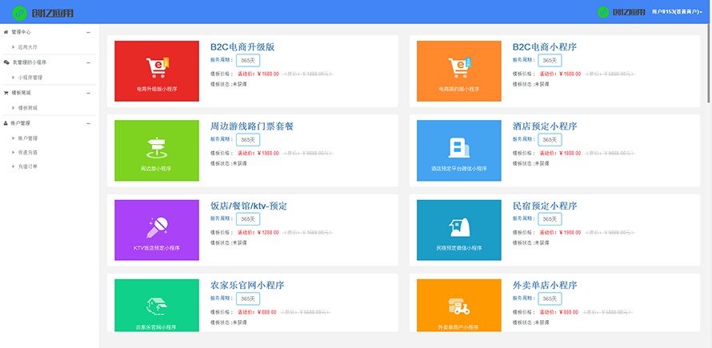Select 365天 period for 周边游线路门票套餐
The height and width of the screenshot is (348, 712).
(x=248, y=140)
